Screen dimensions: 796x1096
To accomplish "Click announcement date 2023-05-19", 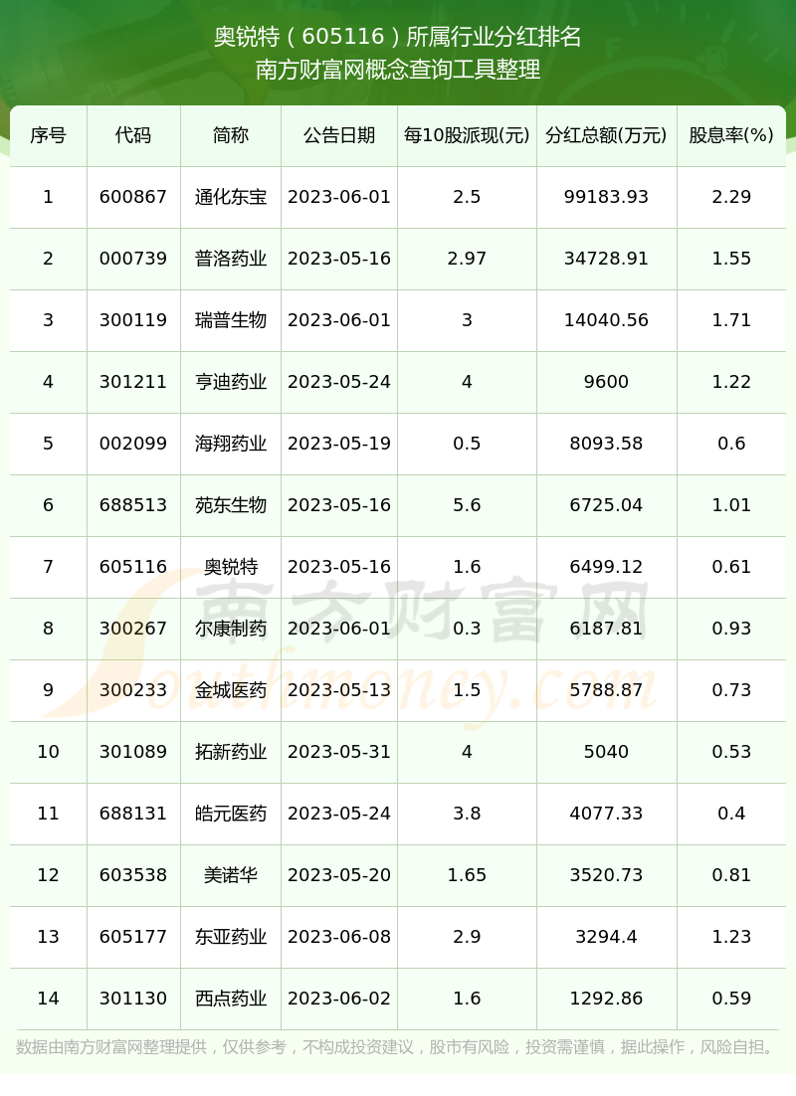I will [x=339, y=444].
